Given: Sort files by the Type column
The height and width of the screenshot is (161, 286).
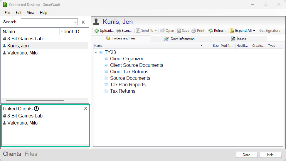Looking at the screenshot, I should coord(275,46).
